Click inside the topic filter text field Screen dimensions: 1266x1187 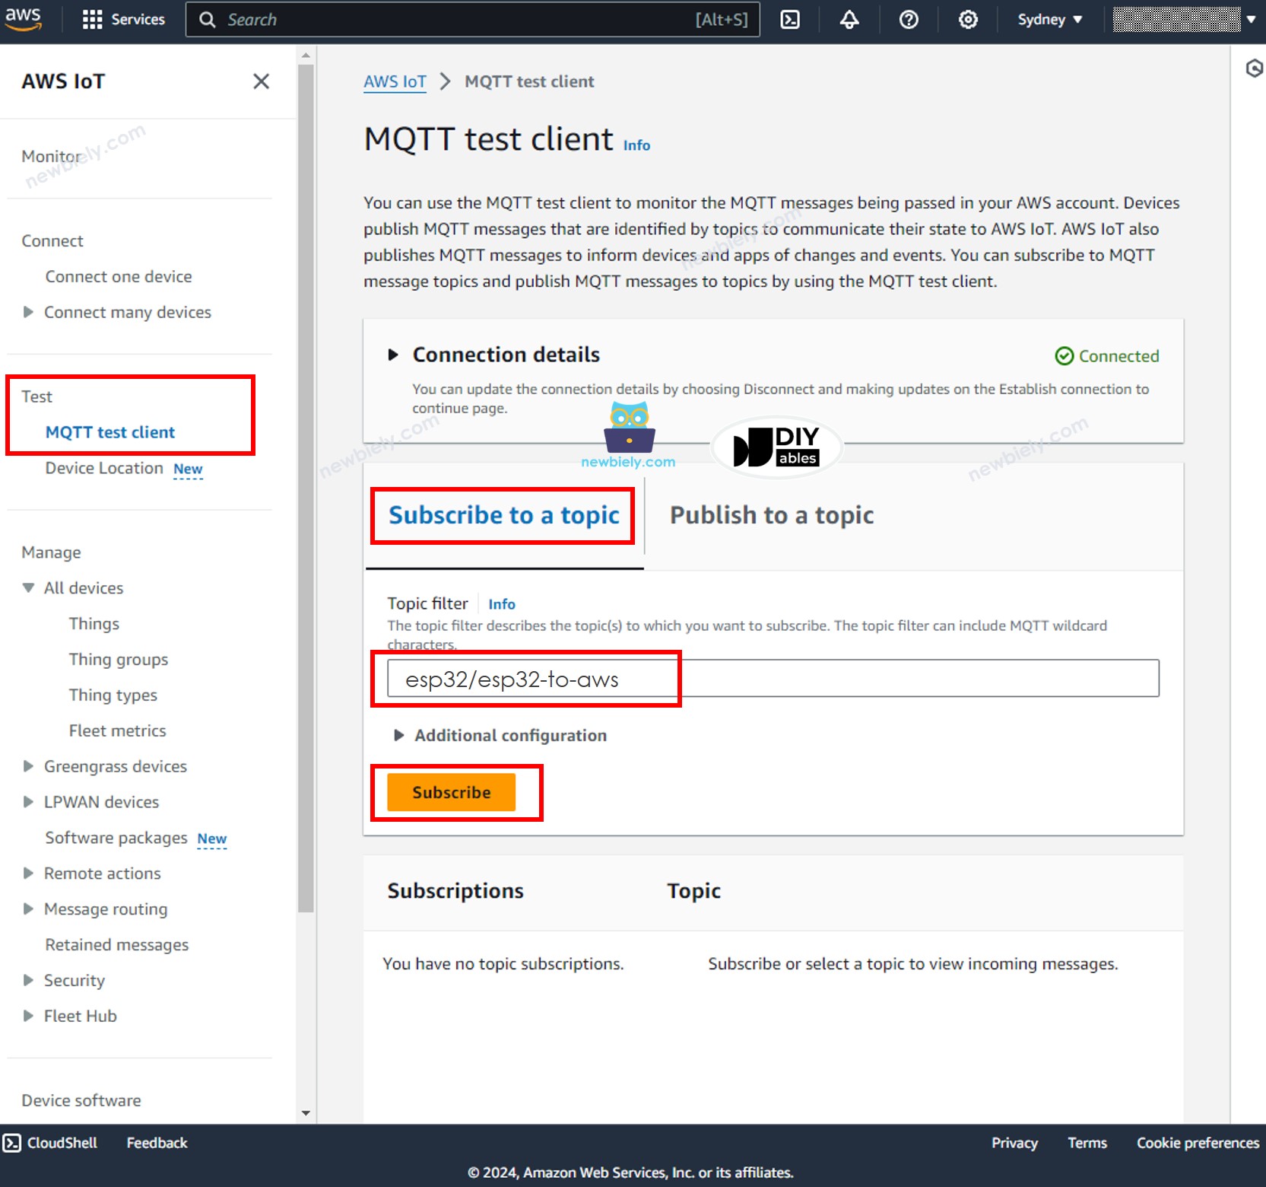(760, 678)
